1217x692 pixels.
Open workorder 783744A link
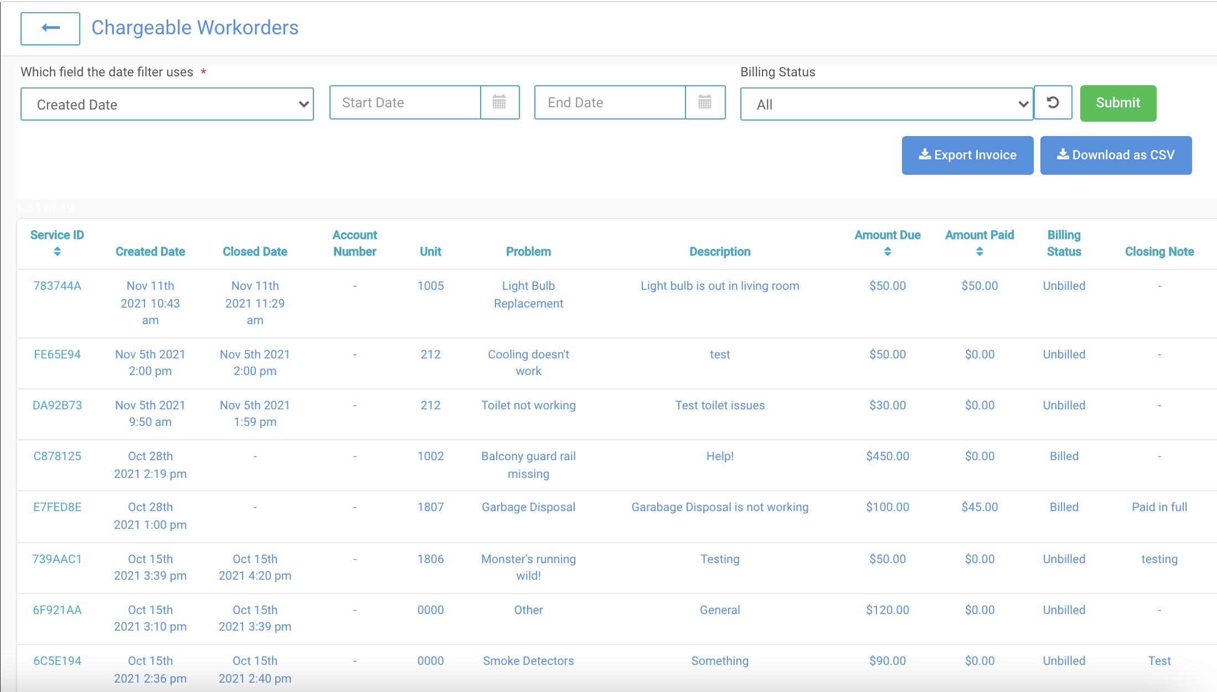tap(57, 286)
